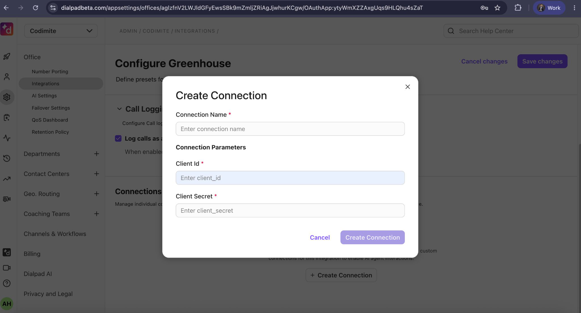
Task: Open Privacy and Legal
Action: [48, 294]
